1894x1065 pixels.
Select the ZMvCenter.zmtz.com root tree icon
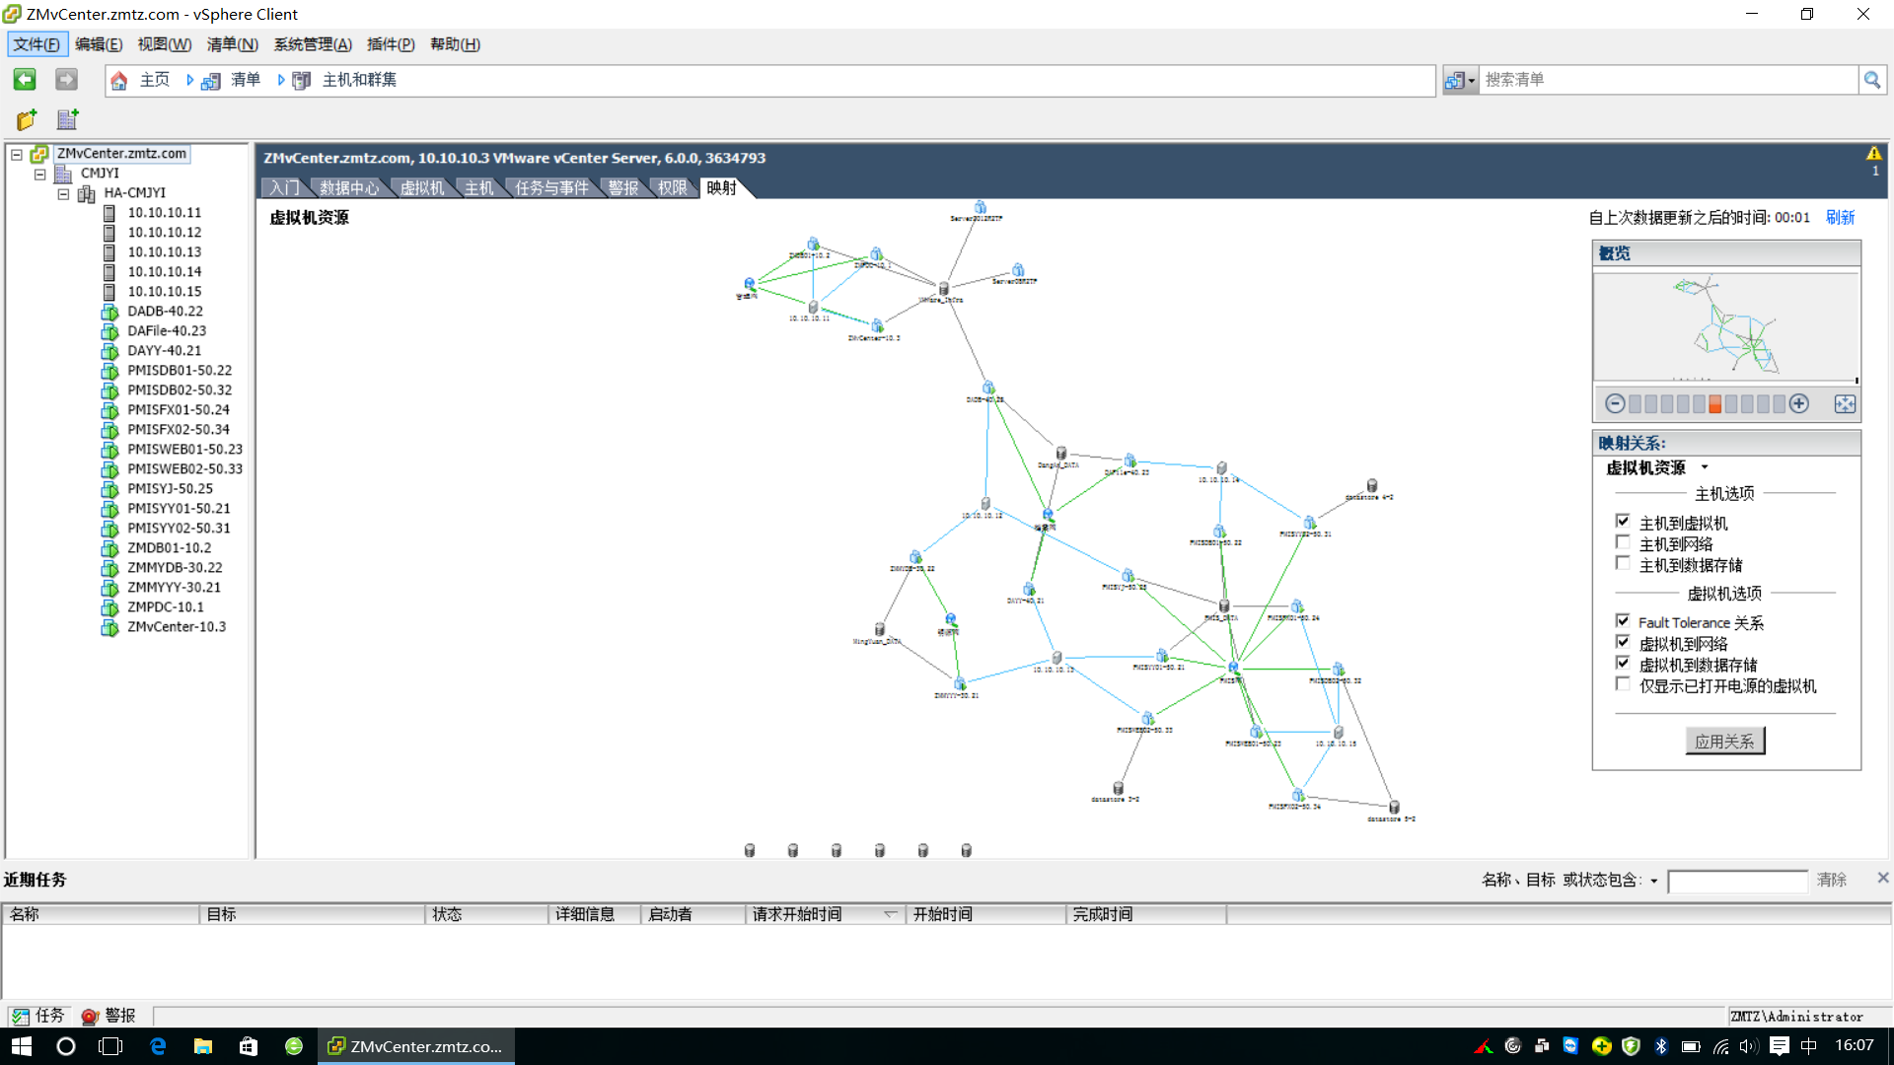click(x=39, y=154)
